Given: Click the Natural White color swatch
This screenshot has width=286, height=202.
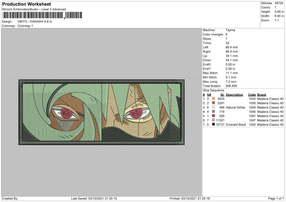Looking at the screenshot, I should pos(214,107).
